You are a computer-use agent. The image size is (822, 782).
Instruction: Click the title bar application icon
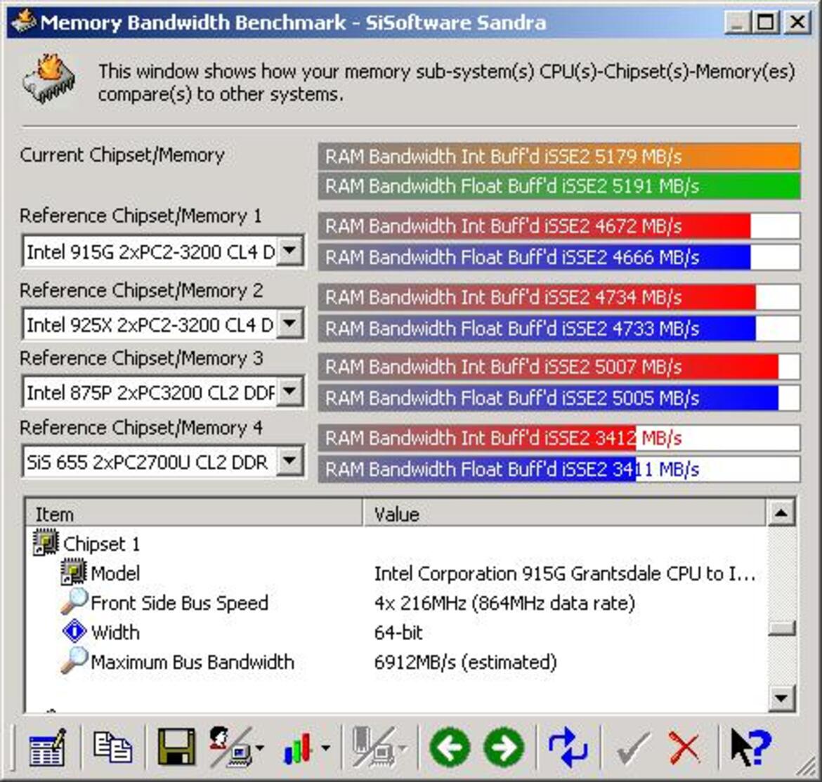click(x=23, y=21)
